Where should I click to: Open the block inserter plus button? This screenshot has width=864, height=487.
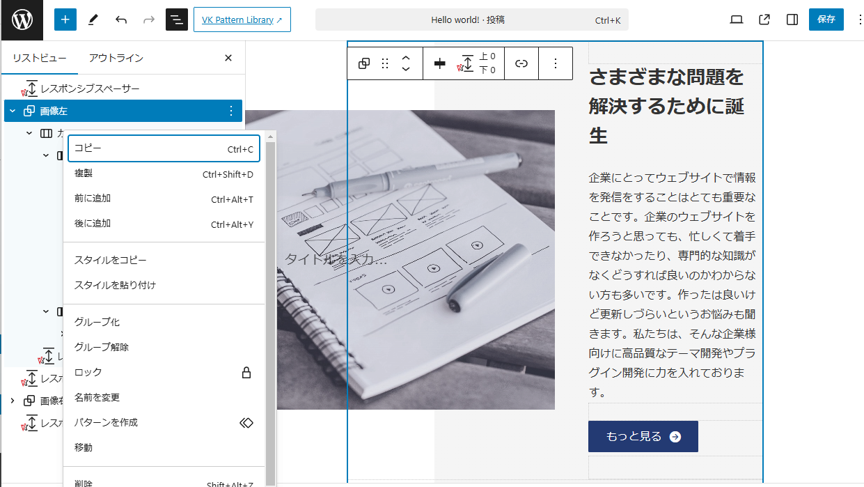coord(65,20)
